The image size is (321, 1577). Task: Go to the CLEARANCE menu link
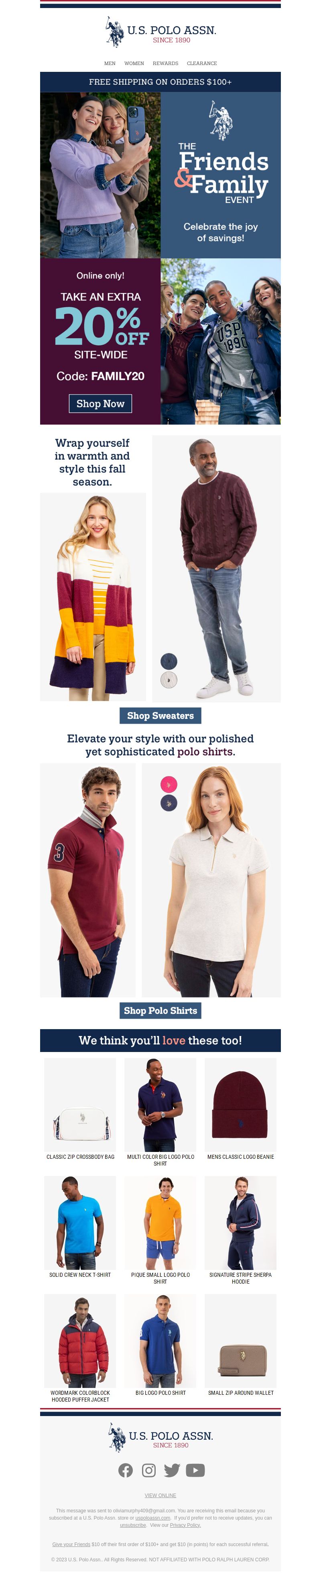pos(202,63)
